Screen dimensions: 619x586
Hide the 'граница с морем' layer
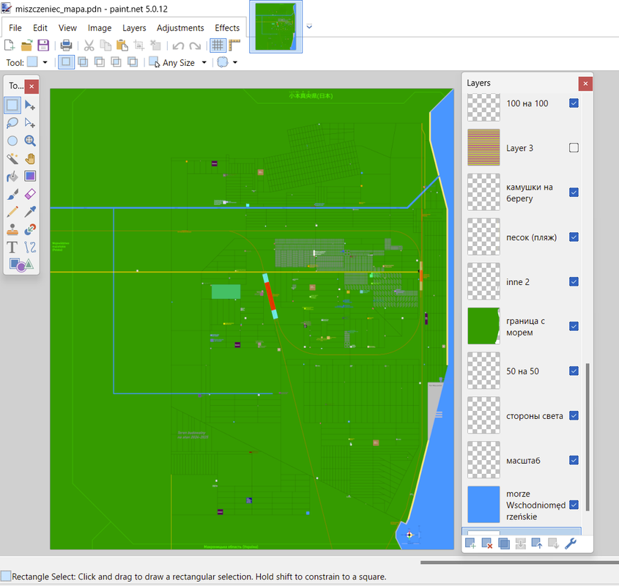[x=574, y=326]
